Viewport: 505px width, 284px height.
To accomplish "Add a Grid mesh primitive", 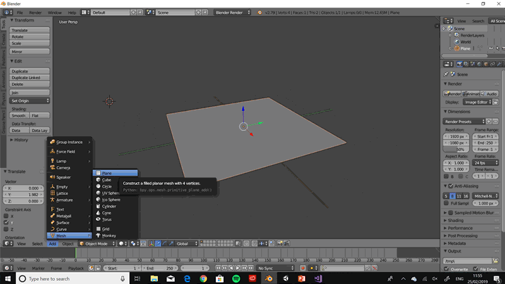I will pyautogui.click(x=105, y=229).
